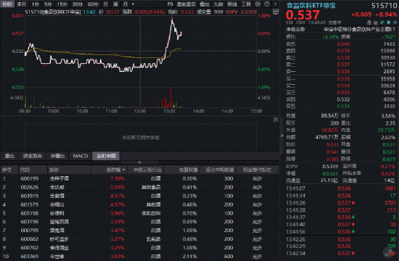Click the 画线 draw-line toolbar button

[x=232, y=4]
